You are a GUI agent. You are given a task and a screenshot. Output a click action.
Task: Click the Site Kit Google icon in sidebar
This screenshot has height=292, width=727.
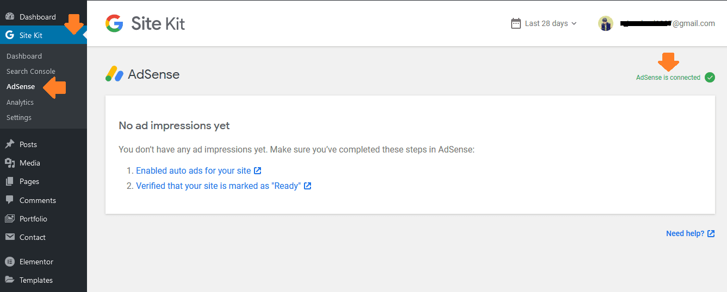(9, 35)
